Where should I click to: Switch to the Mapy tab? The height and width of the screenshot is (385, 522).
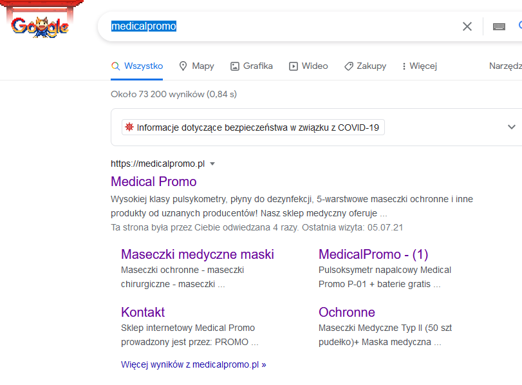(x=196, y=66)
